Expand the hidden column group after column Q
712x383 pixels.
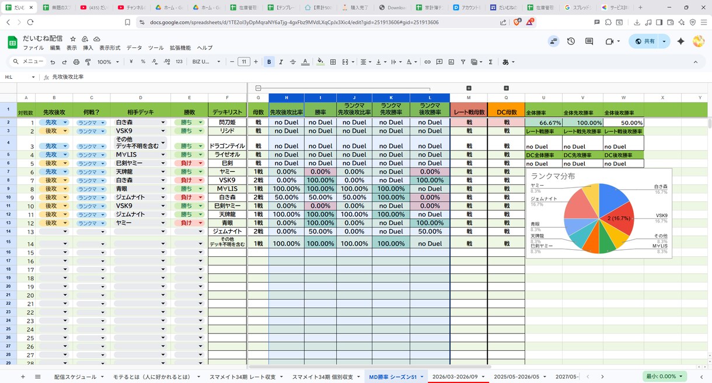pyautogui.click(x=506, y=88)
